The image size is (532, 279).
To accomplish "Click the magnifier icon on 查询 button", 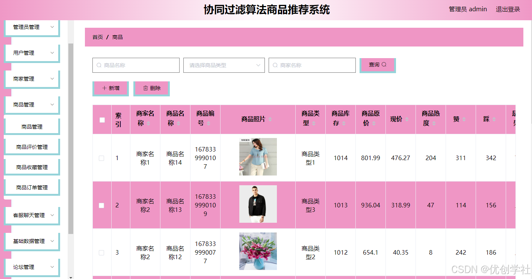I will [x=384, y=64].
